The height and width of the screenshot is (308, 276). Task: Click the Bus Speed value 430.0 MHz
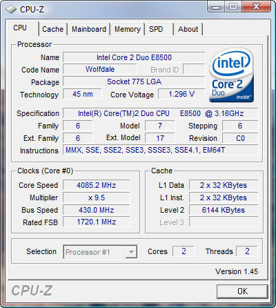pos(97,210)
